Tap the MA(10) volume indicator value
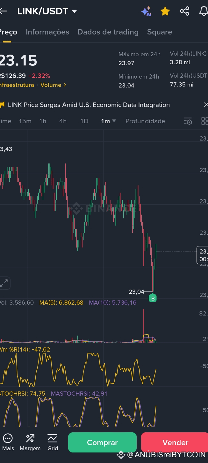This screenshot has height=463, width=208. coord(113,302)
